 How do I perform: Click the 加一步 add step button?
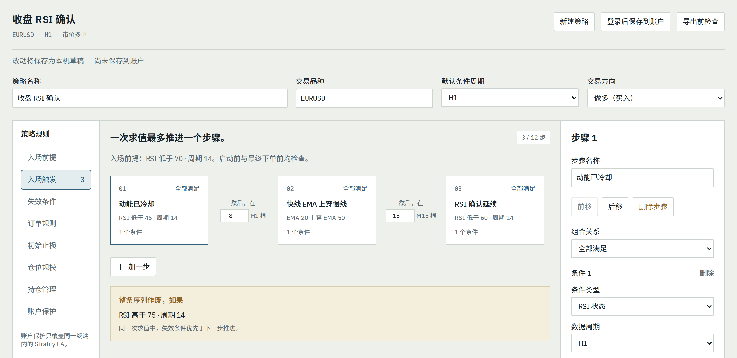[133, 267]
